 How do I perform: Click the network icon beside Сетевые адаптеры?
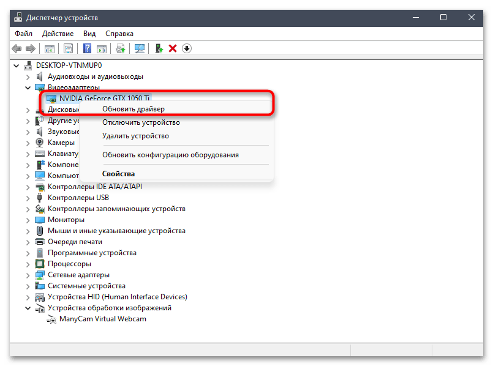(40, 275)
